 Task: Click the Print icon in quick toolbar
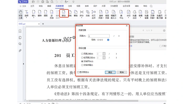coord(43,2)
